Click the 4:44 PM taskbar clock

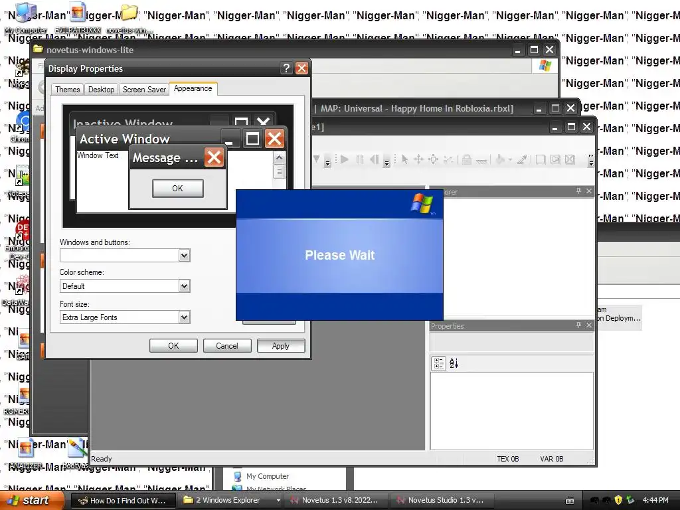click(655, 500)
